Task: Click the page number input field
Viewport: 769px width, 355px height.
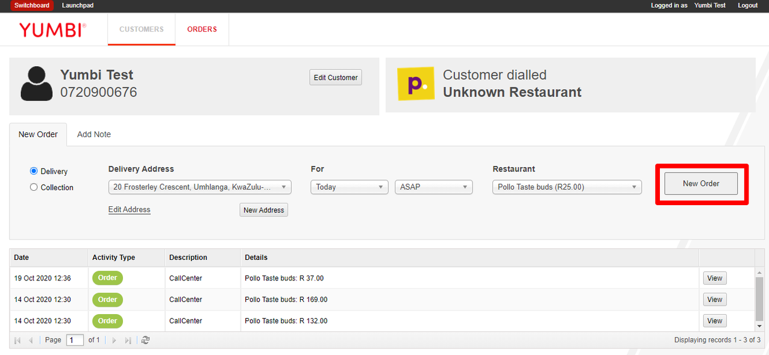Action: [75, 340]
